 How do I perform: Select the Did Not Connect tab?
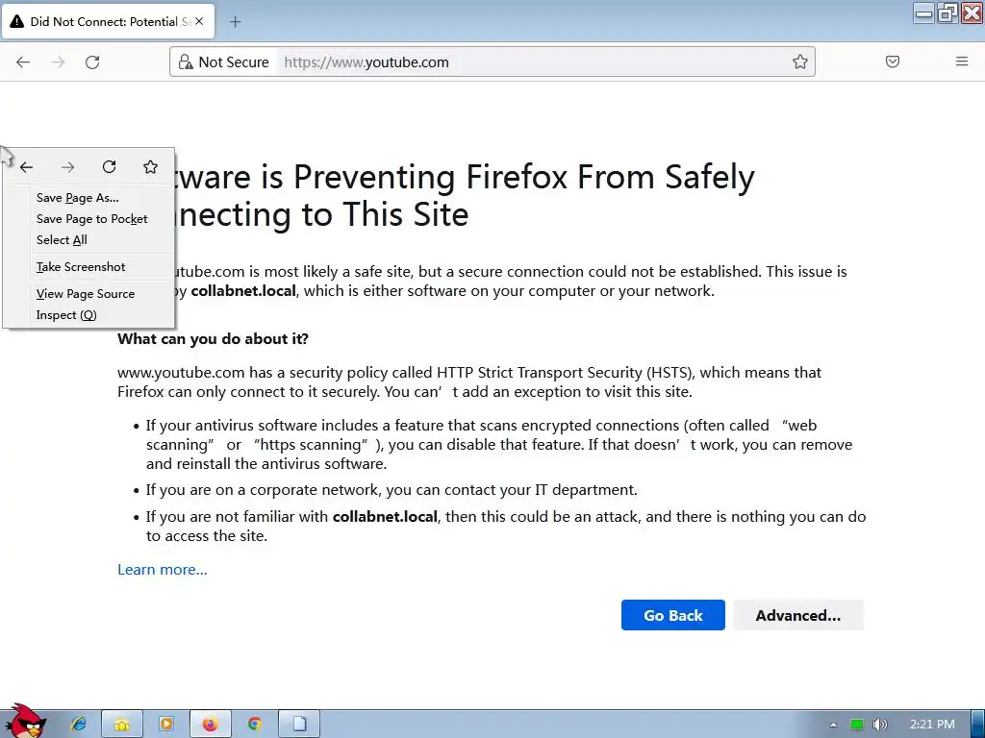[x=108, y=21]
